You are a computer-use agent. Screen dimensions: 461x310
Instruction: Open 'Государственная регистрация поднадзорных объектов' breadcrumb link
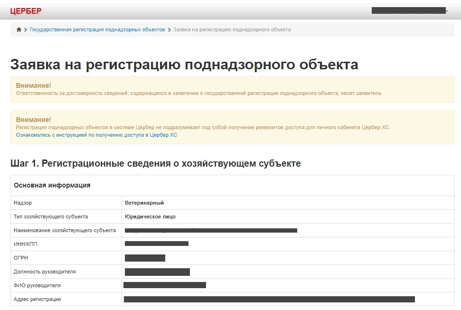coord(97,29)
